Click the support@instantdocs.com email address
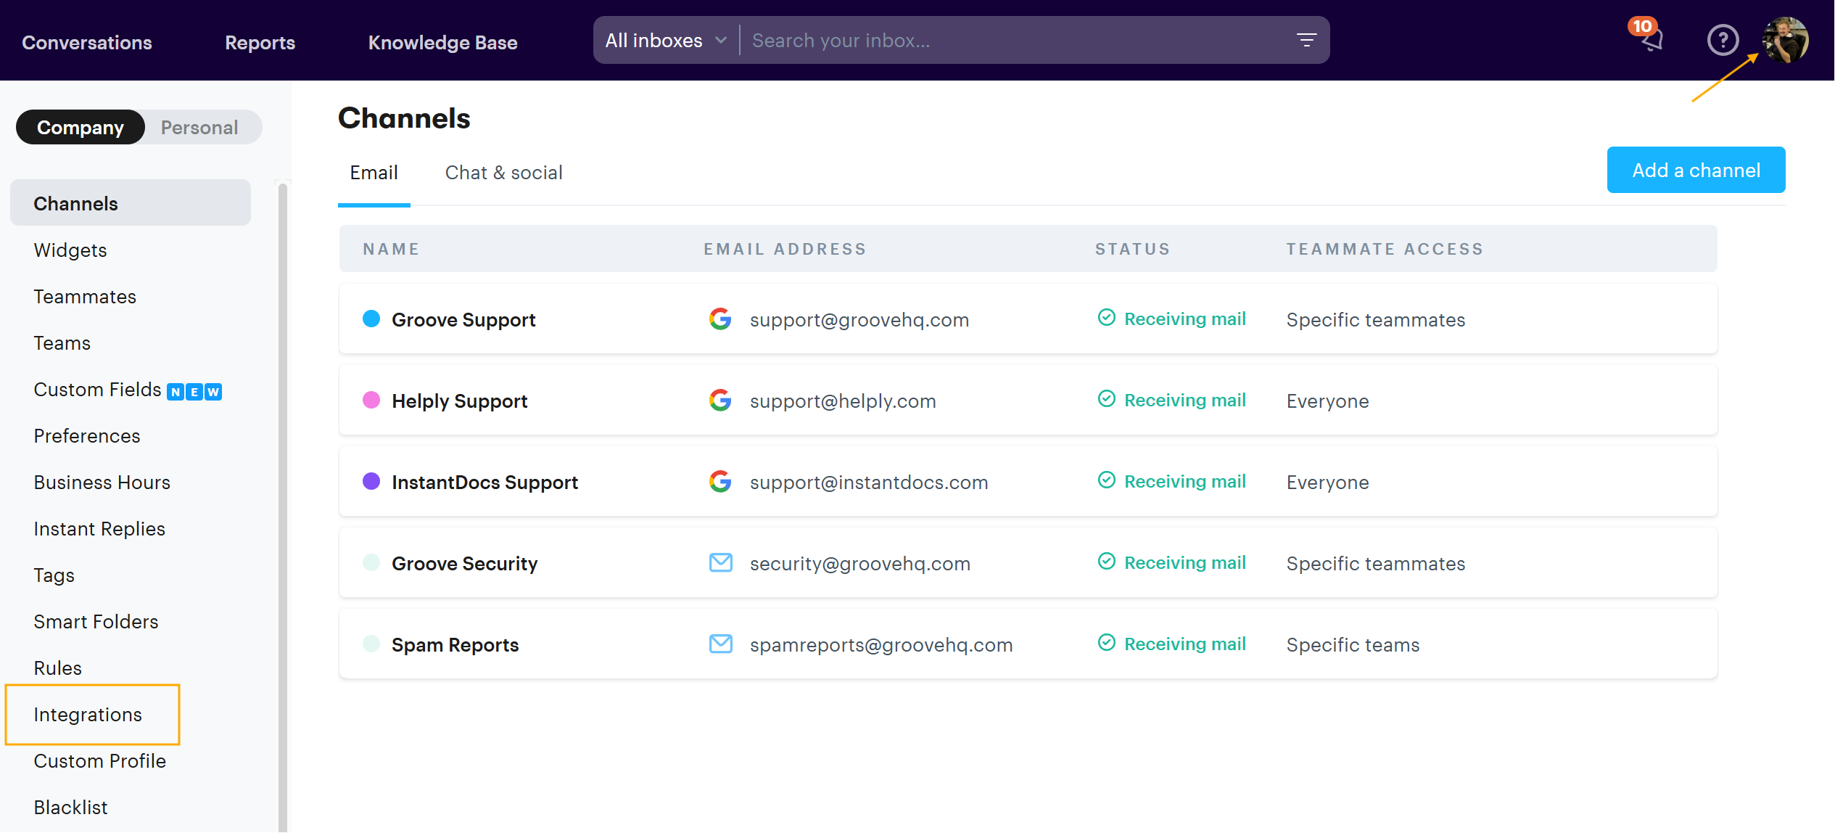1835x833 pixels. pos(869,482)
